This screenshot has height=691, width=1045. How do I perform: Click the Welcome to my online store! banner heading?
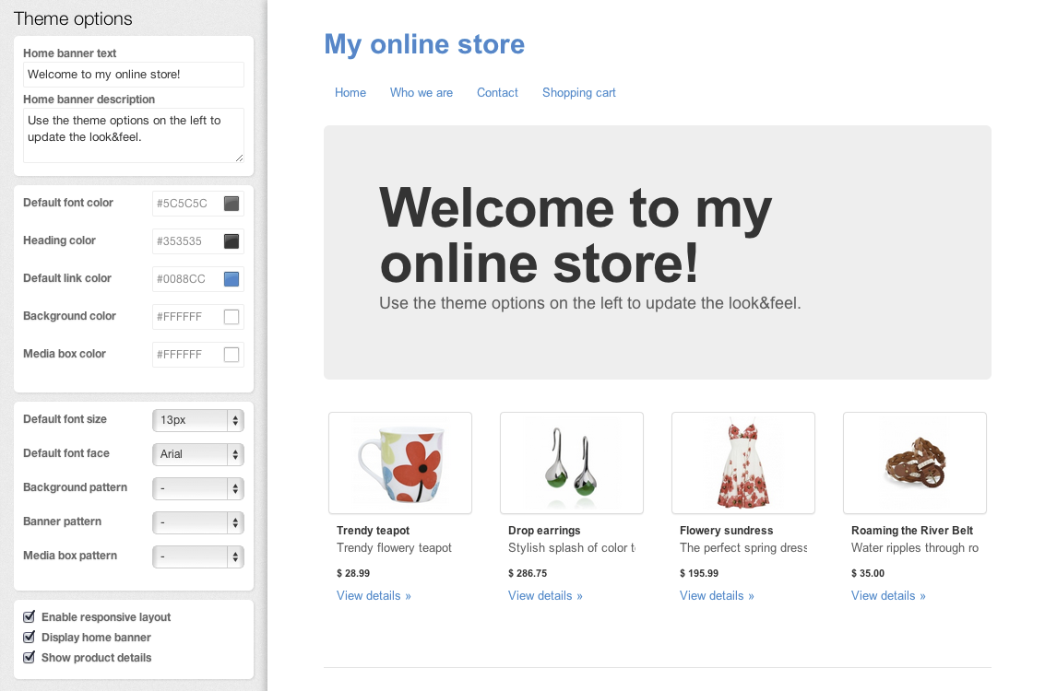coord(576,236)
